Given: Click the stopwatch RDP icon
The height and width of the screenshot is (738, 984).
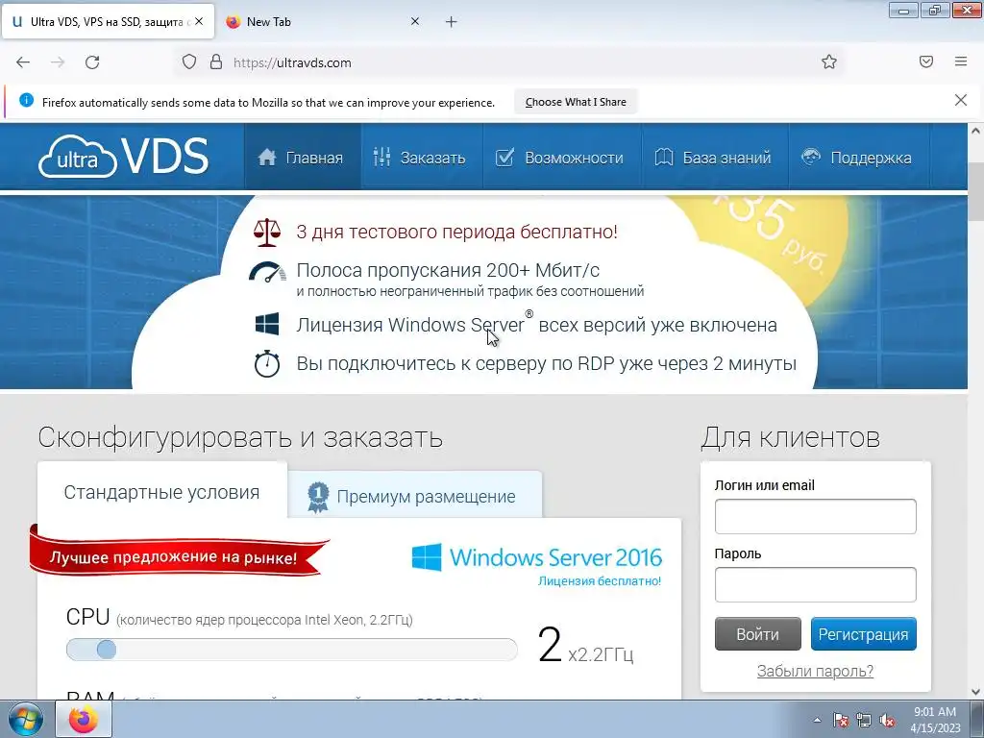Looking at the screenshot, I should (x=267, y=363).
